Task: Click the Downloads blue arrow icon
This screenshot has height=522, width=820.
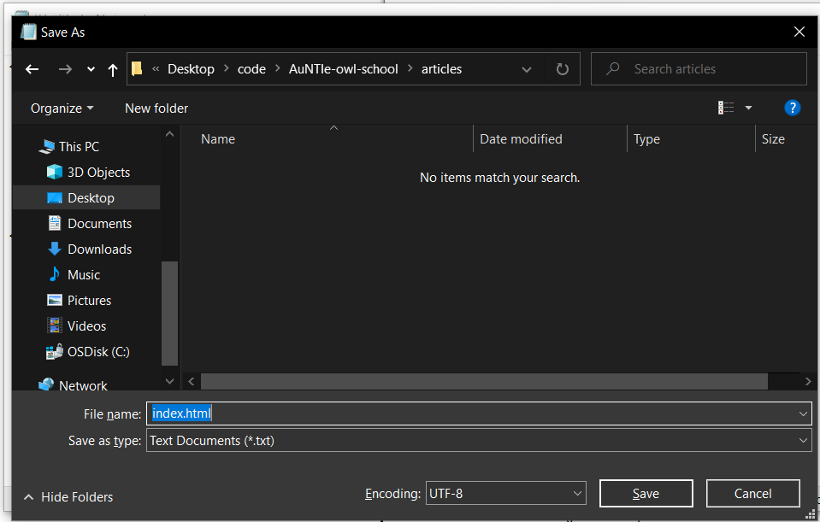Action: [x=55, y=249]
